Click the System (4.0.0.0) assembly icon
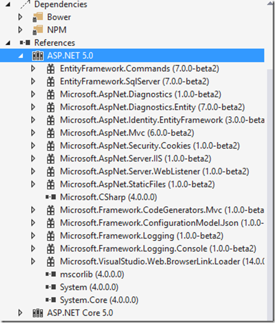 (x=51, y=287)
